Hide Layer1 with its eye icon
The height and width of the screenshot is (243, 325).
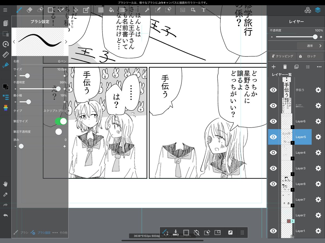point(274,231)
